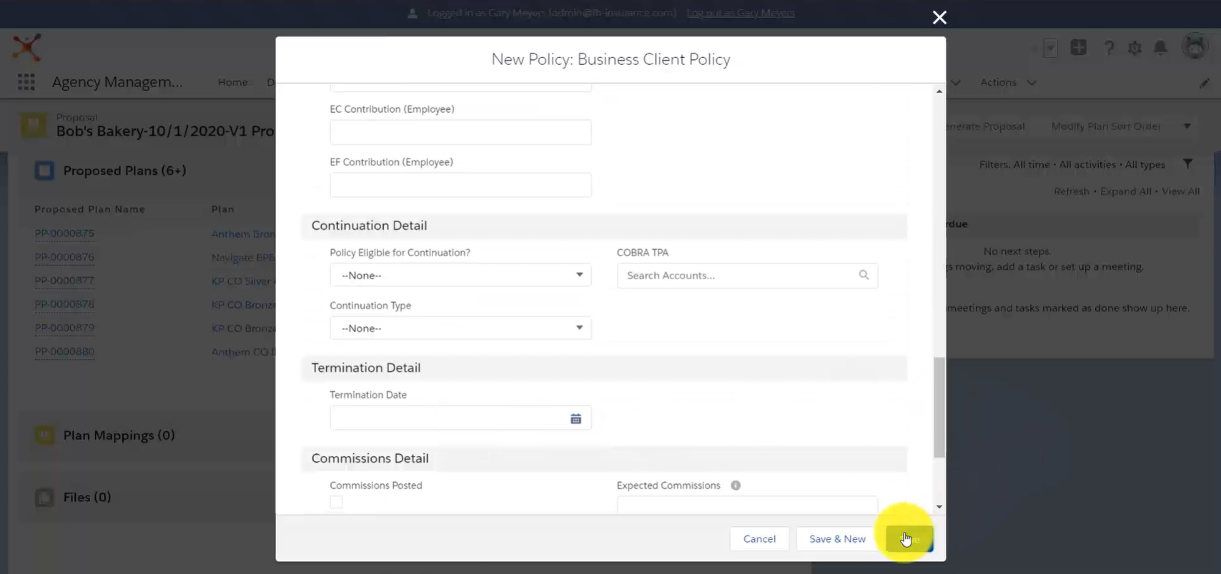Expand the Actions tab dropdown arrow
This screenshot has width=1221, height=574.
click(x=1032, y=82)
